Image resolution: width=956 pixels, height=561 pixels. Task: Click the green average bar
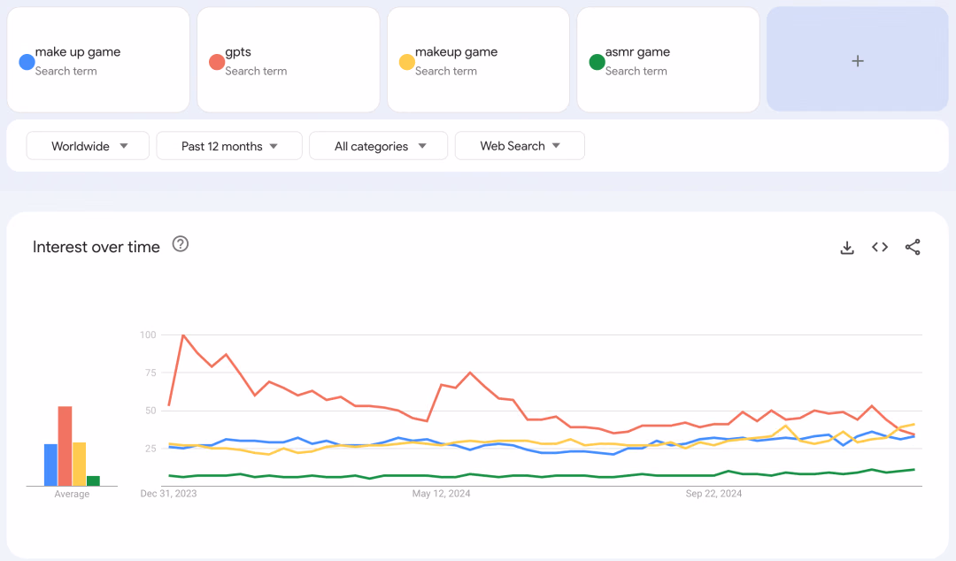(93, 481)
